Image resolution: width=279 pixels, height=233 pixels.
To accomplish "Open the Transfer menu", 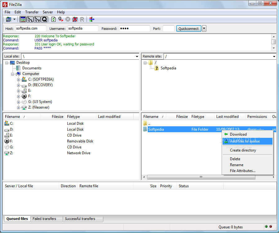I will [x=32, y=12].
